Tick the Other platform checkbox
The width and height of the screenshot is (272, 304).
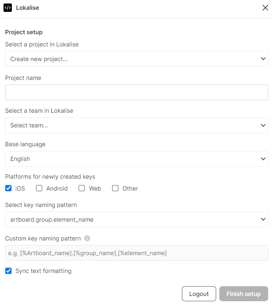pyautogui.click(x=115, y=188)
